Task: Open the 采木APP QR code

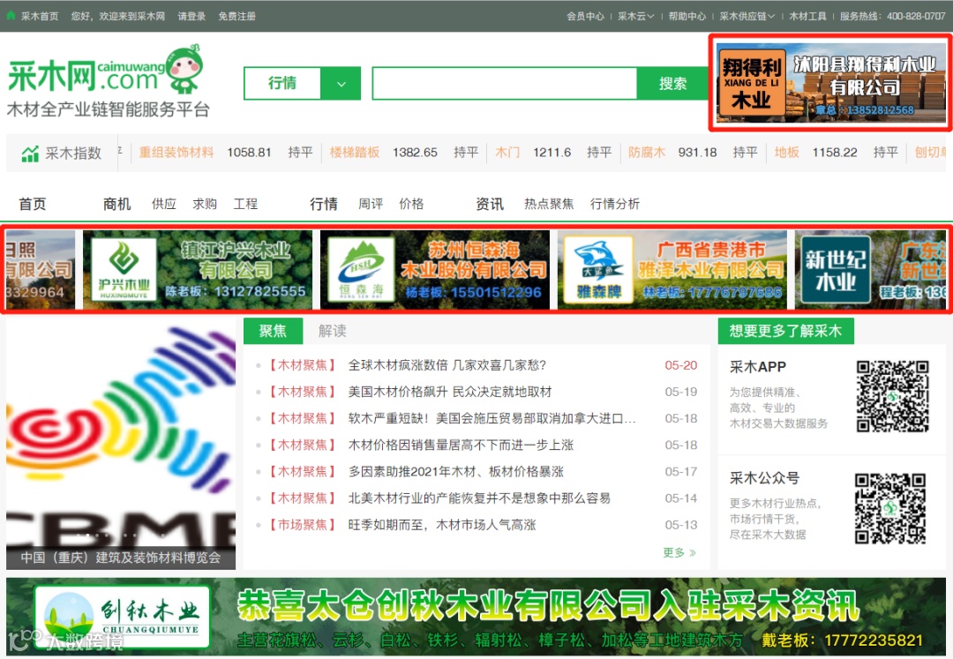Action: pyautogui.click(x=892, y=396)
